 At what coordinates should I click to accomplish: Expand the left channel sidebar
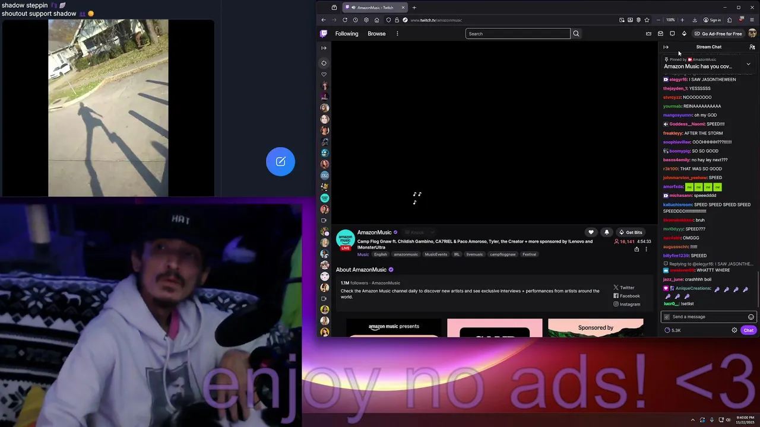pos(324,48)
